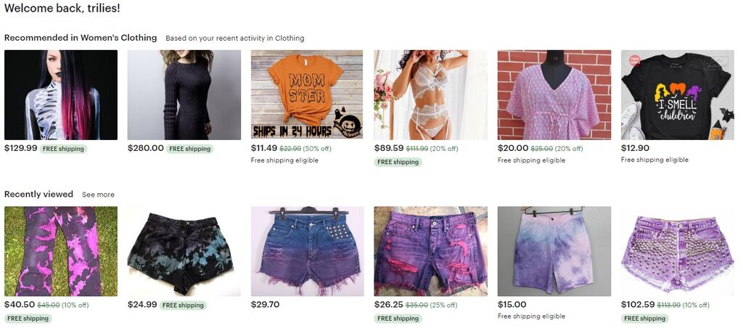This screenshot has width=743, height=331.
Task: Click the $15.00 tie-dye shorts price
Action: point(512,304)
